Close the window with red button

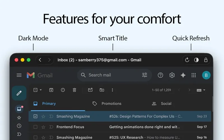click(x=17, y=60)
